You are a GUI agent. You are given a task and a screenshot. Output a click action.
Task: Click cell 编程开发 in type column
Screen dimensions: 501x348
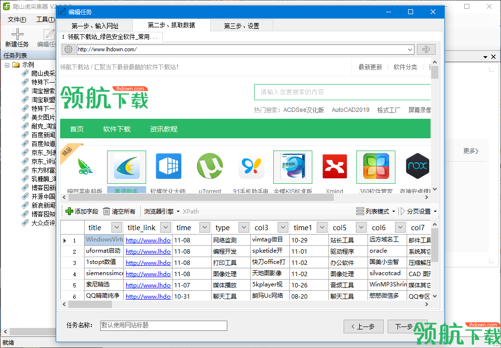click(225, 252)
